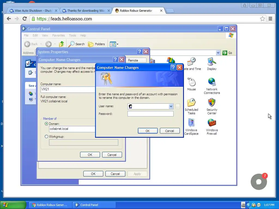Click the Computer name field VM21
Viewport: 279px width, 209px height.
click(68, 89)
